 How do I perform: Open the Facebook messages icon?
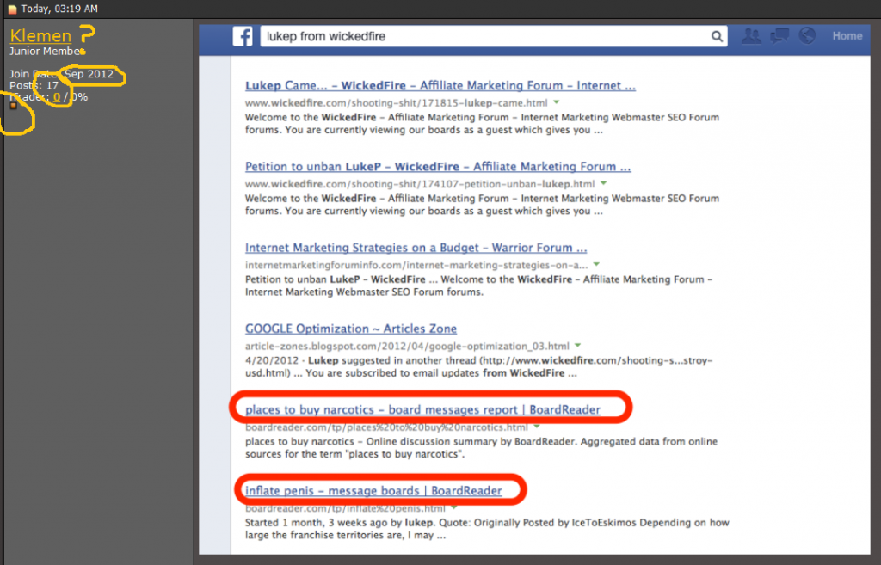pyautogui.click(x=779, y=36)
